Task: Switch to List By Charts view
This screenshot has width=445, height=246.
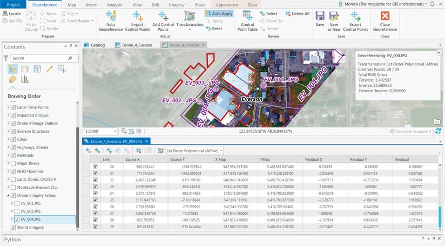Action: 25,79
